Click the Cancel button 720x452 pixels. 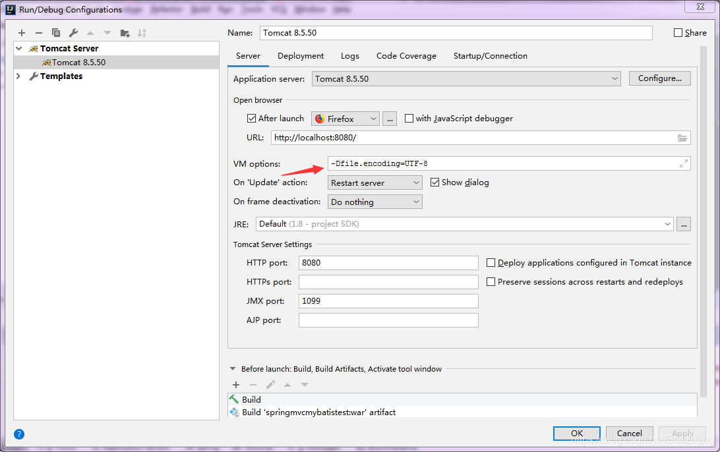pos(630,433)
